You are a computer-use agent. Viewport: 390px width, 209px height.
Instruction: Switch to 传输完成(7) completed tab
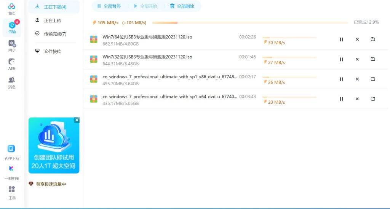54,34
